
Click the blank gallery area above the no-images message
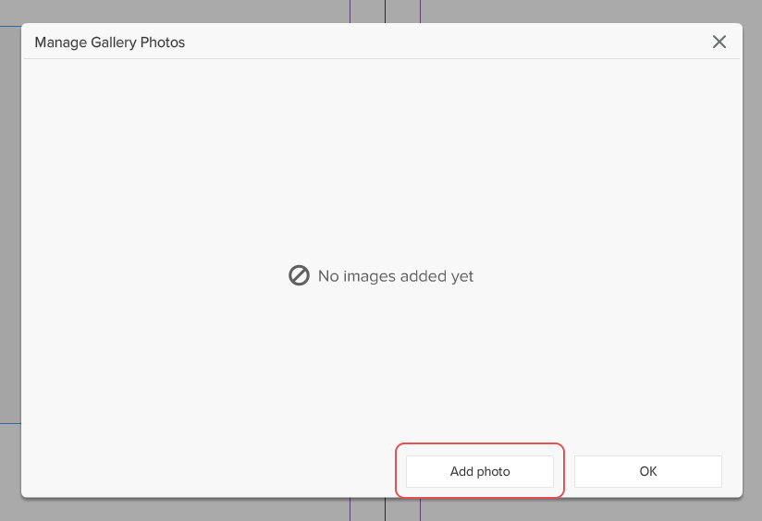[381, 157]
